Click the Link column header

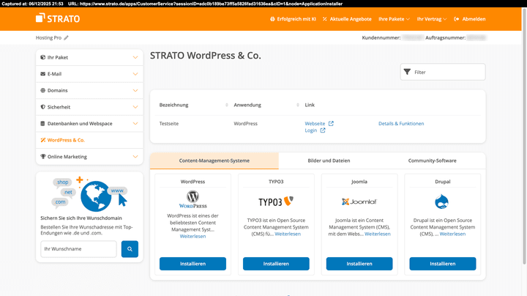[x=310, y=105]
